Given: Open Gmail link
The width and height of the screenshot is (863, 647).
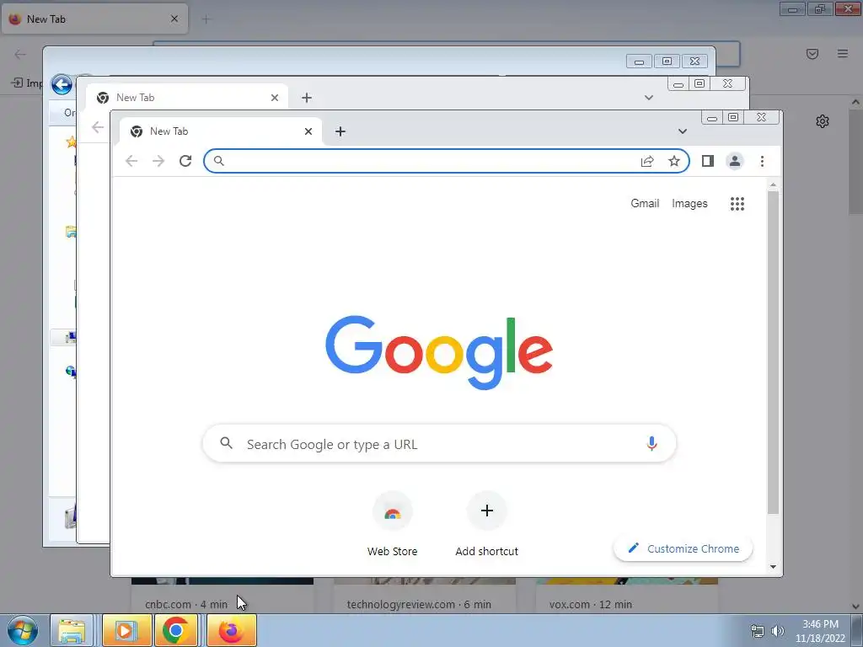Looking at the screenshot, I should [x=645, y=204].
